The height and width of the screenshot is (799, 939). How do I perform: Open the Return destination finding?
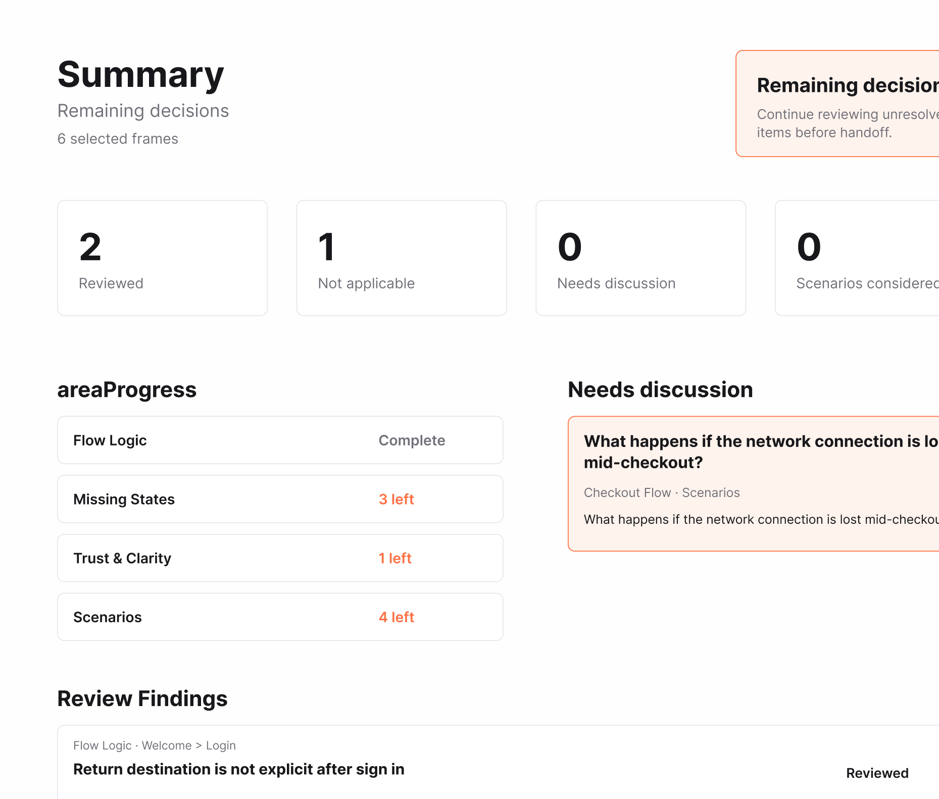coord(498,763)
